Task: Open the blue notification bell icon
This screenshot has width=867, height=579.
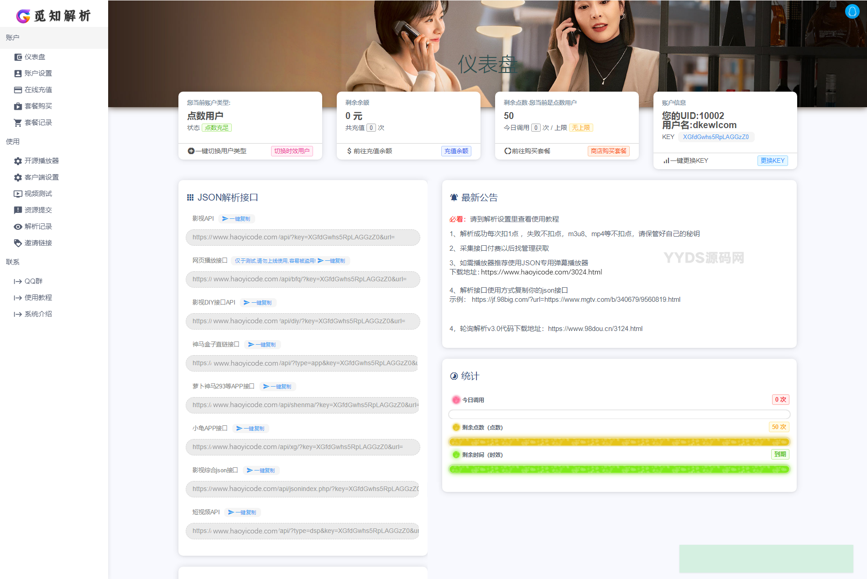Action: coord(852,11)
